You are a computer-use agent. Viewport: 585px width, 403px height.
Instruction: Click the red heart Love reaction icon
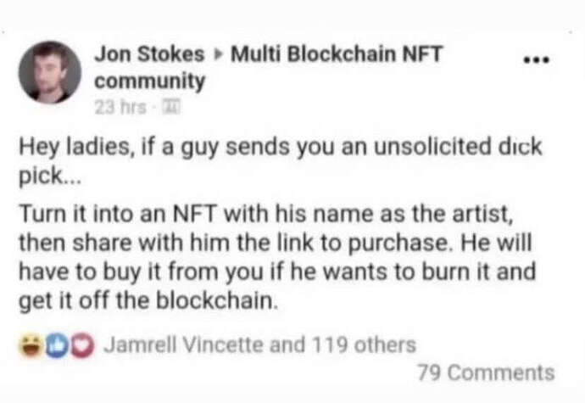(82, 346)
